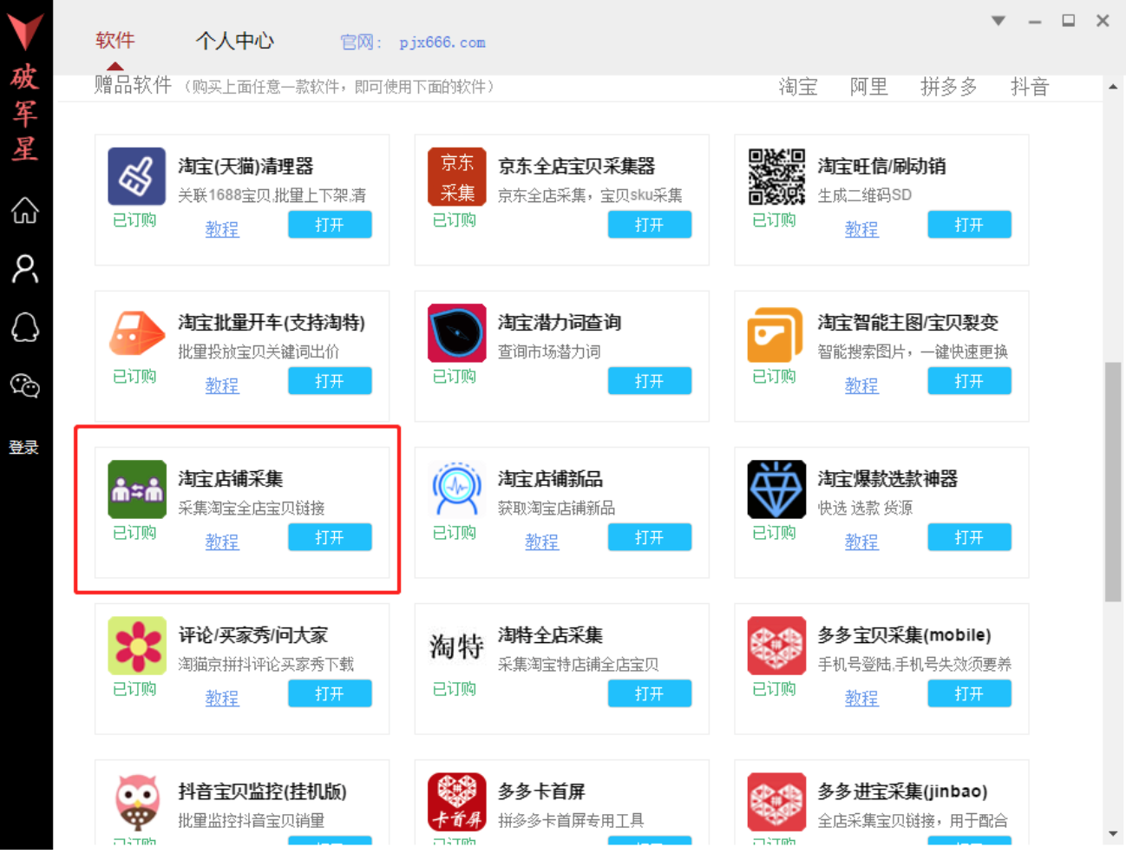
Task: Click the flower icon for 评论/买家秀
Action: click(x=136, y=645)
